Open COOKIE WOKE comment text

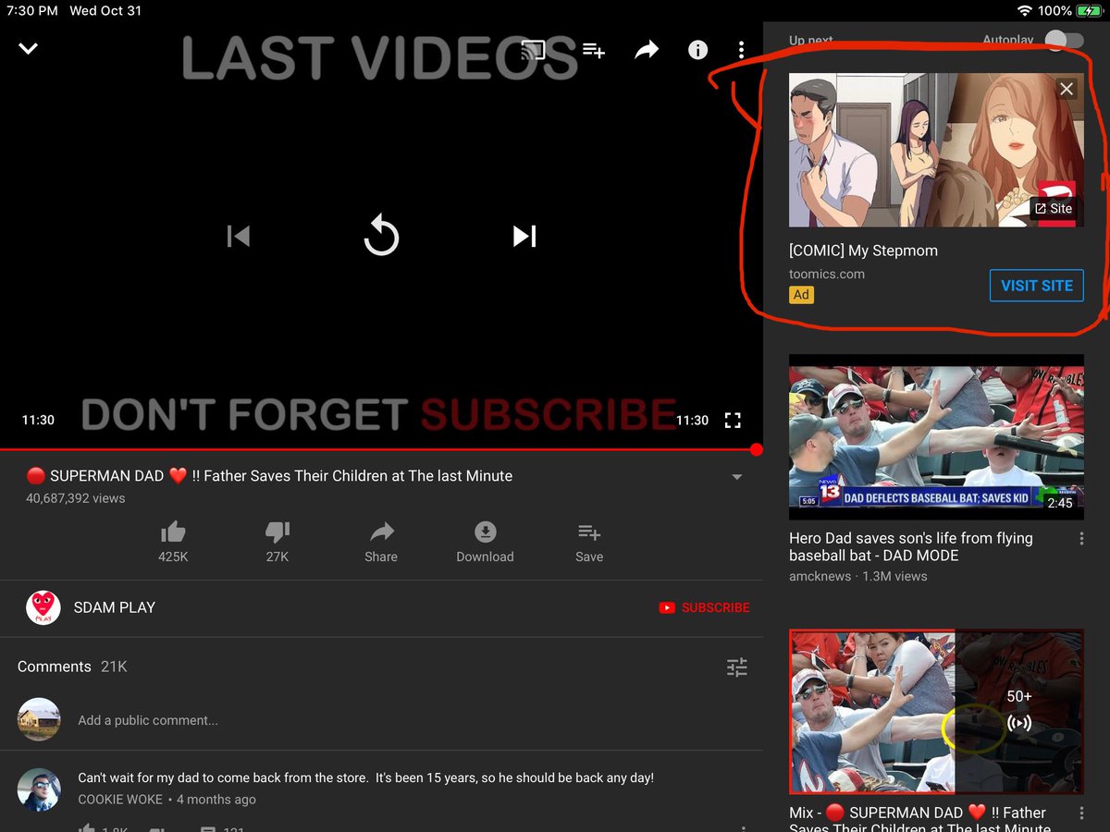click(x=365, y=777)
